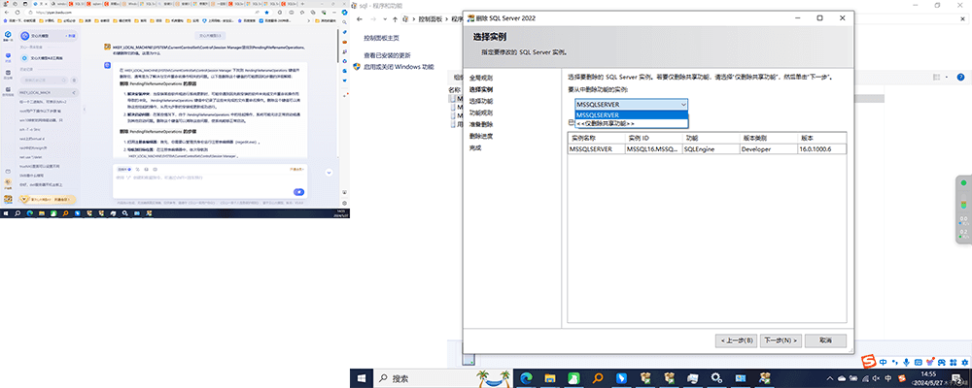Click the up arrow in Control Panel navigation
Image resolution: width=972 pixels, height=388 pixels.
coord(395,19)
